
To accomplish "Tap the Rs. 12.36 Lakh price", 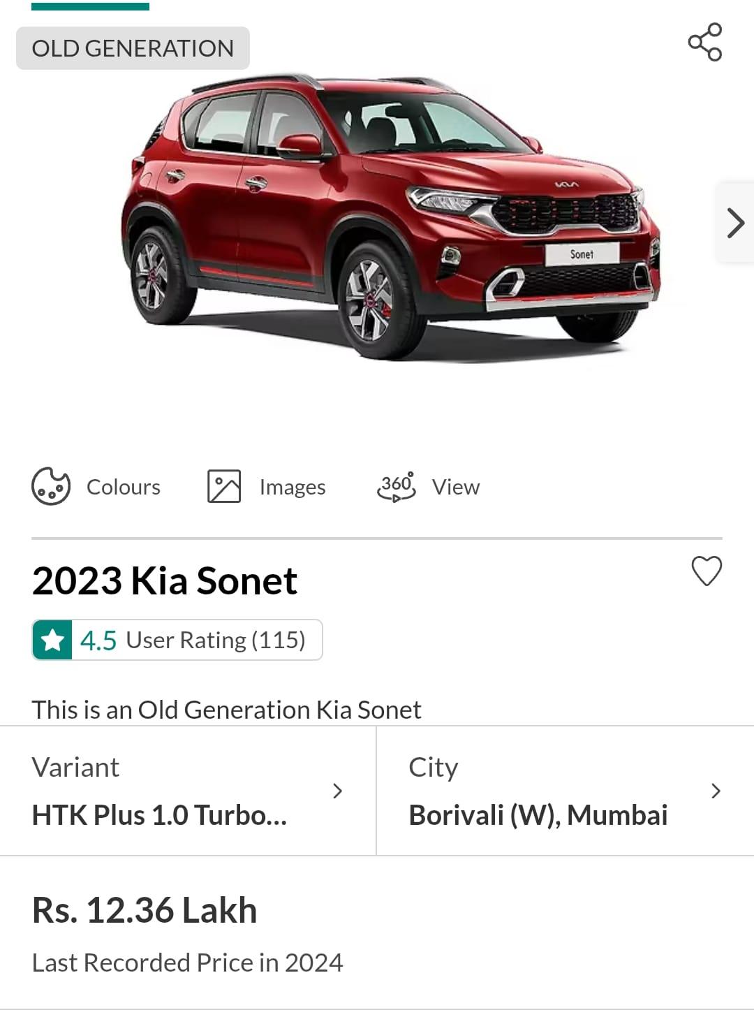I will (x=145, y=910).
